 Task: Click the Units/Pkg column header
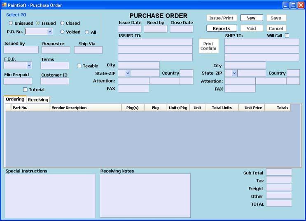[x=178, y=108]
